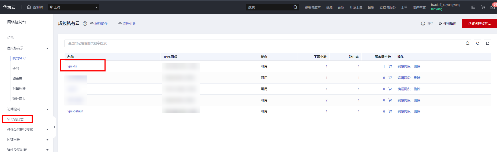The image size is (497, 152).
Task: Open 费用与成本 in the top menu
Action: 312,7
